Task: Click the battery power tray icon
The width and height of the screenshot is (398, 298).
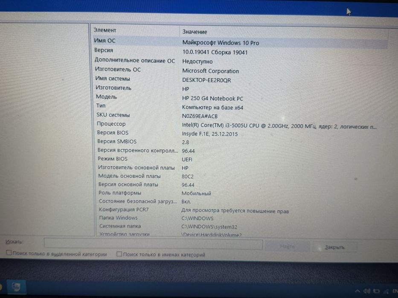Action: point(376,291)
